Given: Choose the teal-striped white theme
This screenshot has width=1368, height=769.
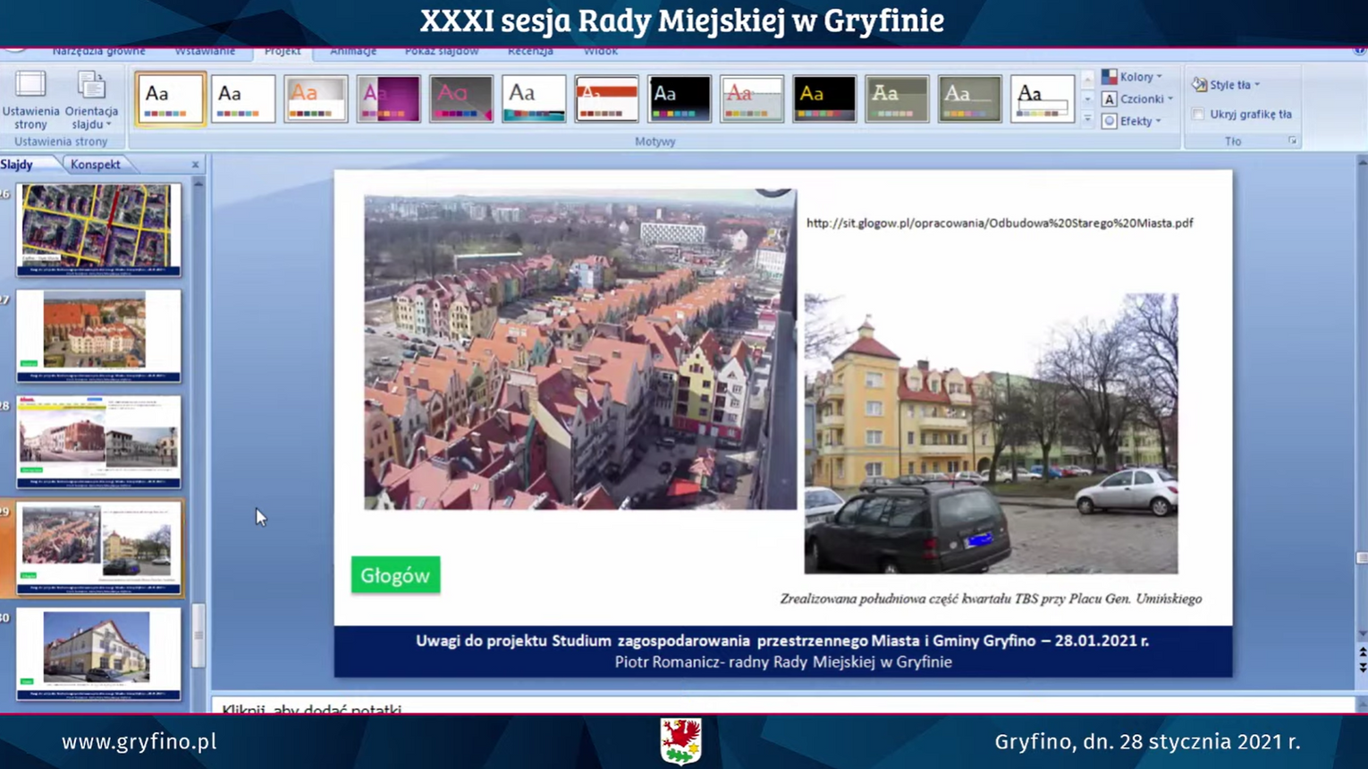Looking at the screenshot, I should [533, 98].
